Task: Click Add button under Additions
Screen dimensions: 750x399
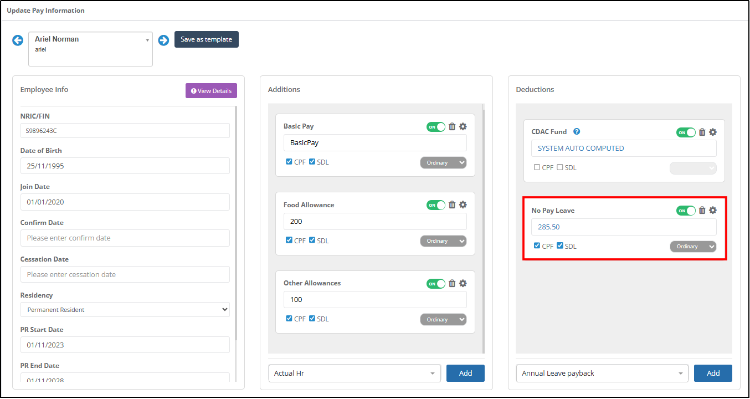Action: point(465,374)
